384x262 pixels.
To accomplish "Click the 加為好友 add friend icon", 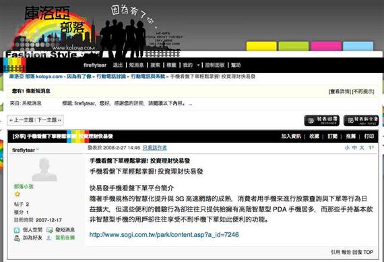I will [17, 238].
